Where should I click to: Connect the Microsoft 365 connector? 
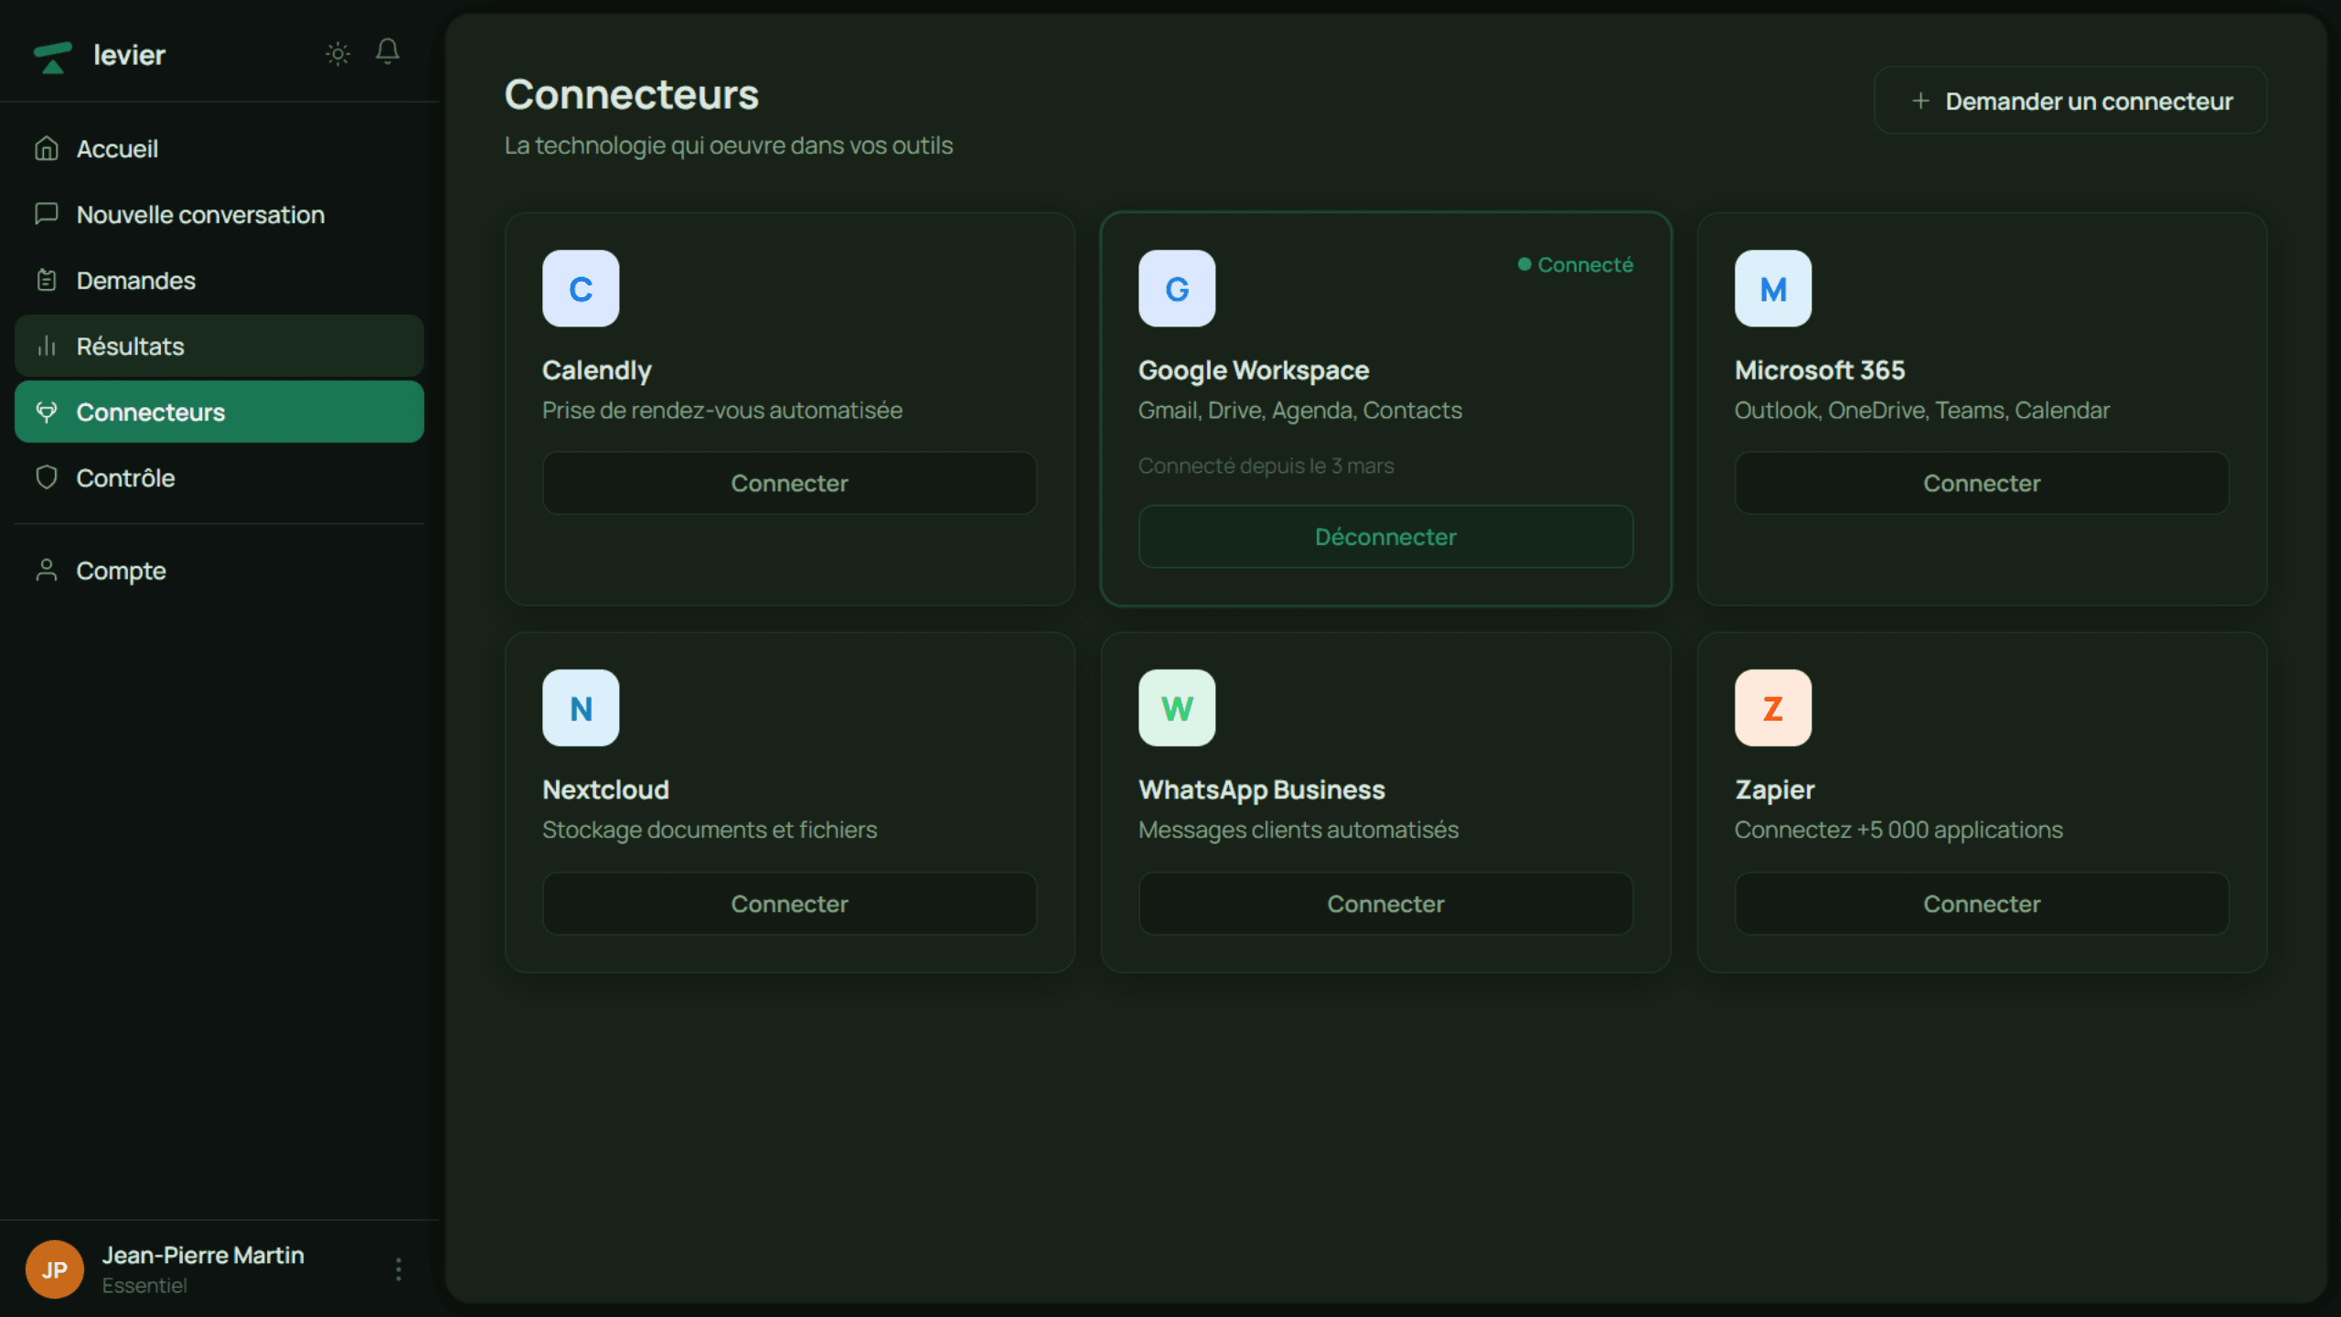coord(1983,483)
